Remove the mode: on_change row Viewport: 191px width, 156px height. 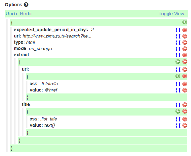[184, 49]
